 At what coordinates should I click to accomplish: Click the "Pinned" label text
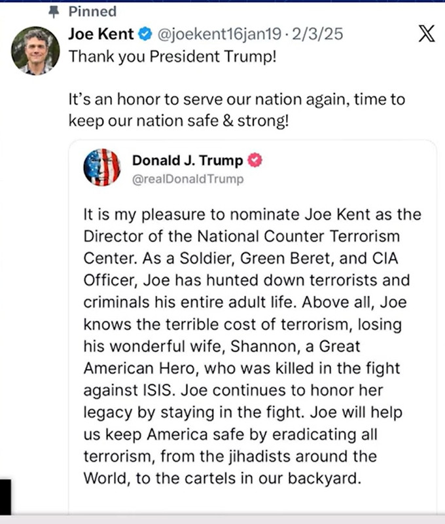92,12
